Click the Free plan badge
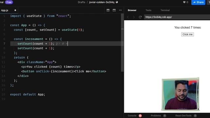Screen dimensions: 210x118 click(x=9, y=2)
